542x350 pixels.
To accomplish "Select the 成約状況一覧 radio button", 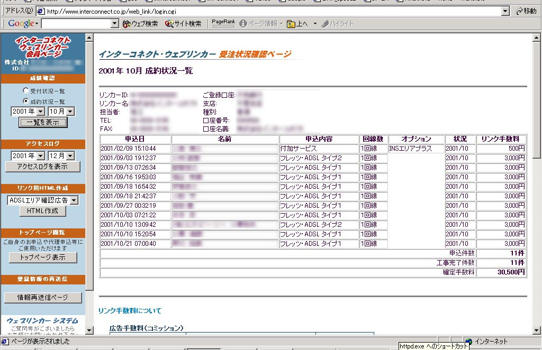I will [x=26, y=101].
